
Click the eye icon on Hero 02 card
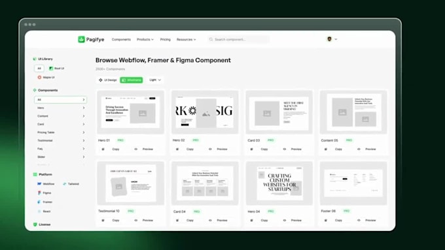point(210,149)
